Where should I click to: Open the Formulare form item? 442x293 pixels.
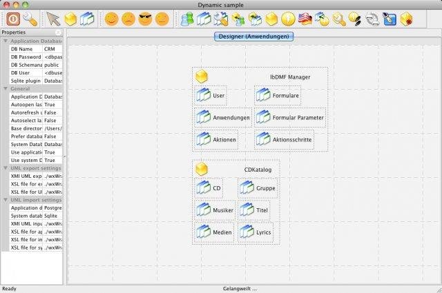click(x=278, y=95)
